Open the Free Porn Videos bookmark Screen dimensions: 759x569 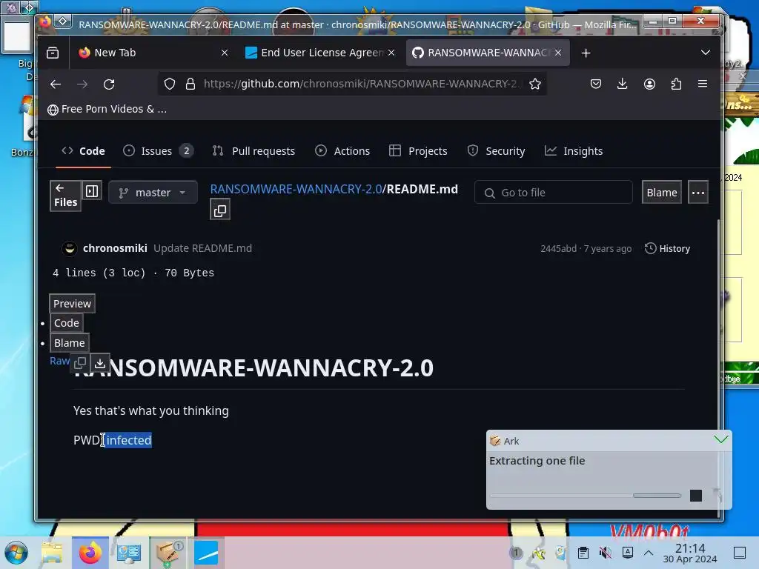tap(107, 110)
